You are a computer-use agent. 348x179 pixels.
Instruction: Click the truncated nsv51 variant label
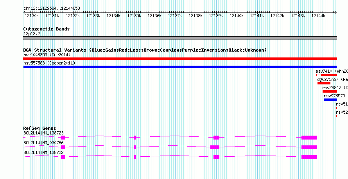pyautogui.click(x=342, y=104)
